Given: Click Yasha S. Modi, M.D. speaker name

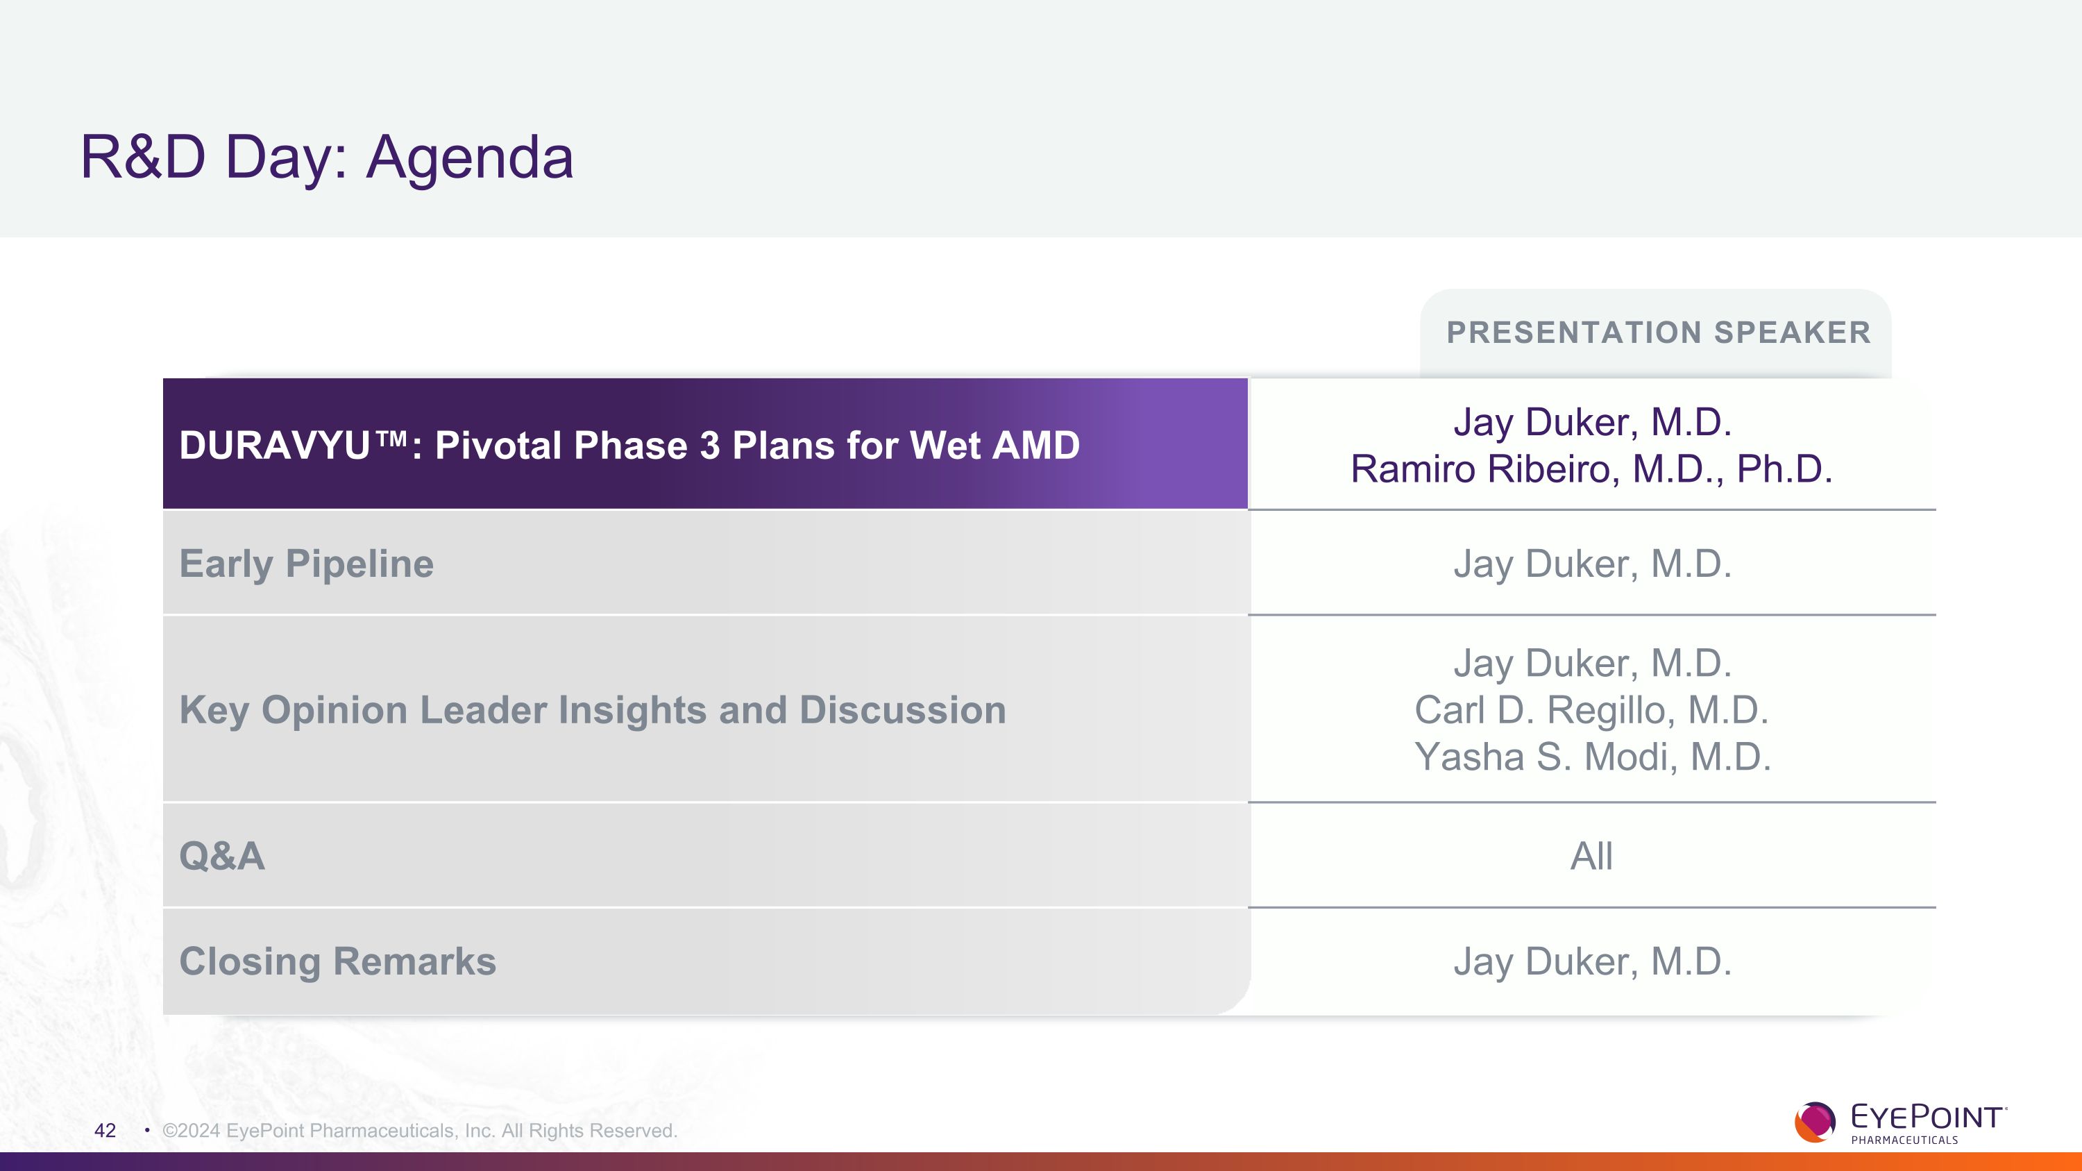Looking at the screenshot, I should click(x=1592, y=757).
